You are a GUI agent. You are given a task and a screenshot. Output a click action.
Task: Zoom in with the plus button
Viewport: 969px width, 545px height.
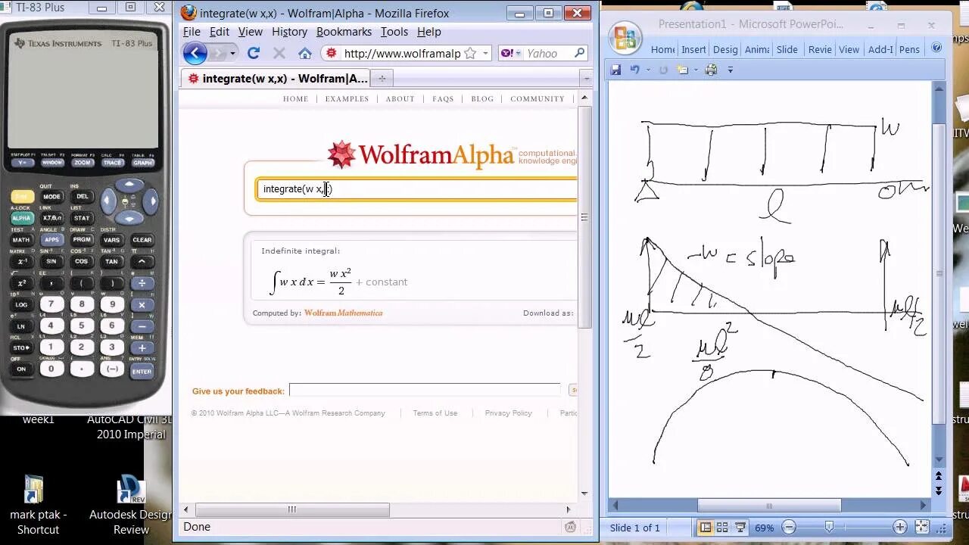tap(899, 527)
